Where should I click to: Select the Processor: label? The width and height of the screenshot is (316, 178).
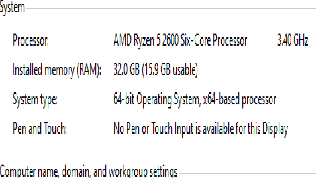31,40
